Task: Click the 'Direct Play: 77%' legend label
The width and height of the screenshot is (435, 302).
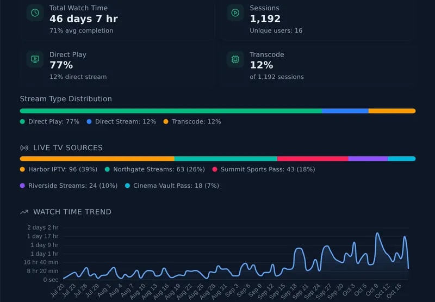Action: coord(54,121)
